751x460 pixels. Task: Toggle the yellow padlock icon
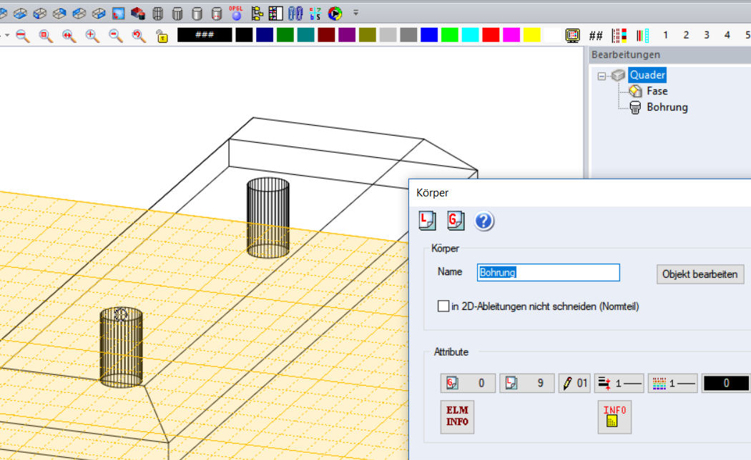(x=162, y=36)
